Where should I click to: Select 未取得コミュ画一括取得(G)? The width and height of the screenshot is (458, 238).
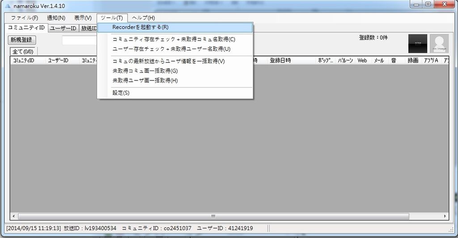[175, 71]
